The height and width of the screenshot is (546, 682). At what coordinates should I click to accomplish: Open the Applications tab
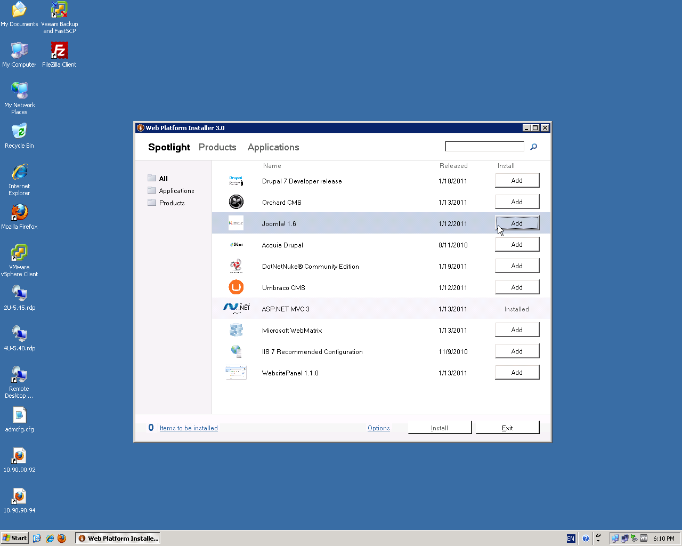pos(273,147)
